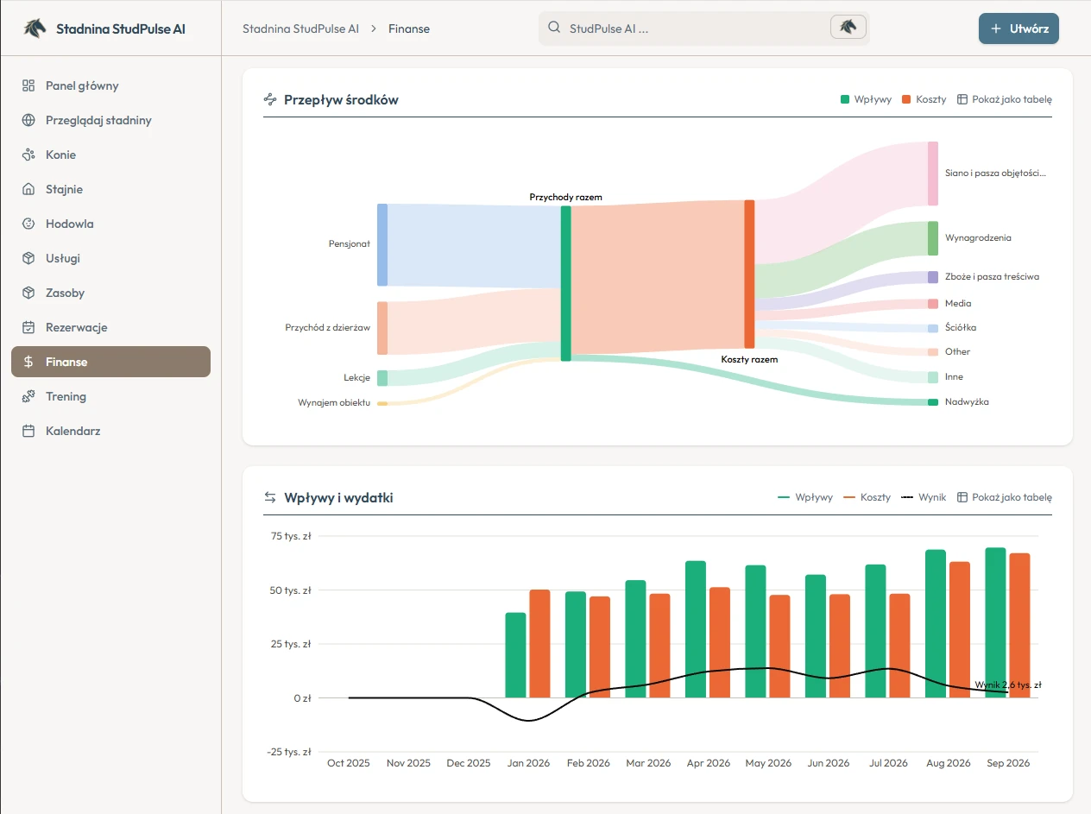
Task: Toggle Wpływy series in Przepływ środków legend
Action: click(x=866, y=99)
